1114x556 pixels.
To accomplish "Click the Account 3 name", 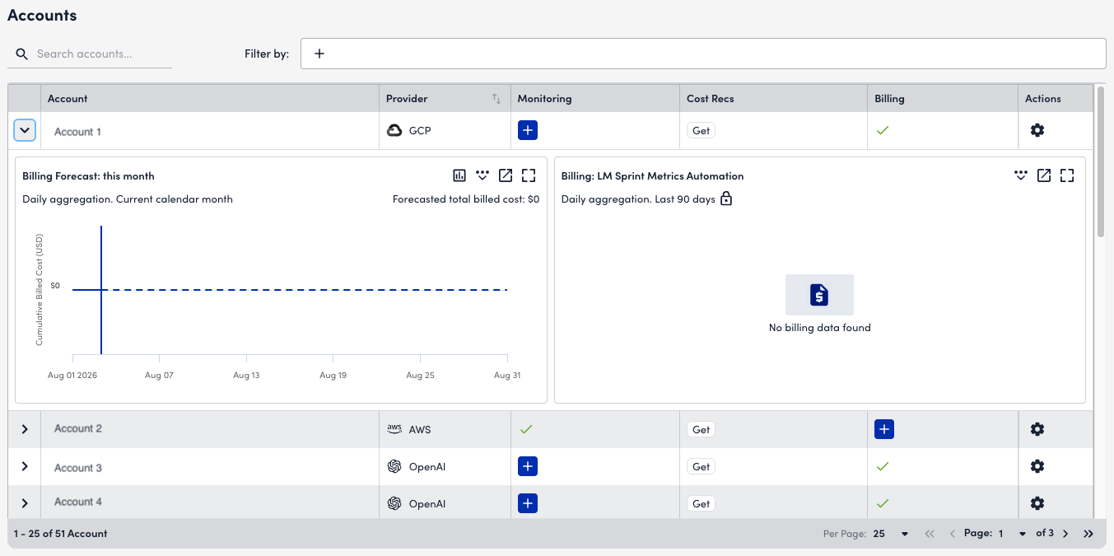I will [78, 468].
